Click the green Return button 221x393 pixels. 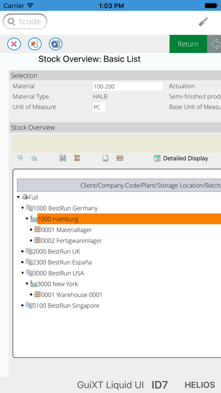188,44
